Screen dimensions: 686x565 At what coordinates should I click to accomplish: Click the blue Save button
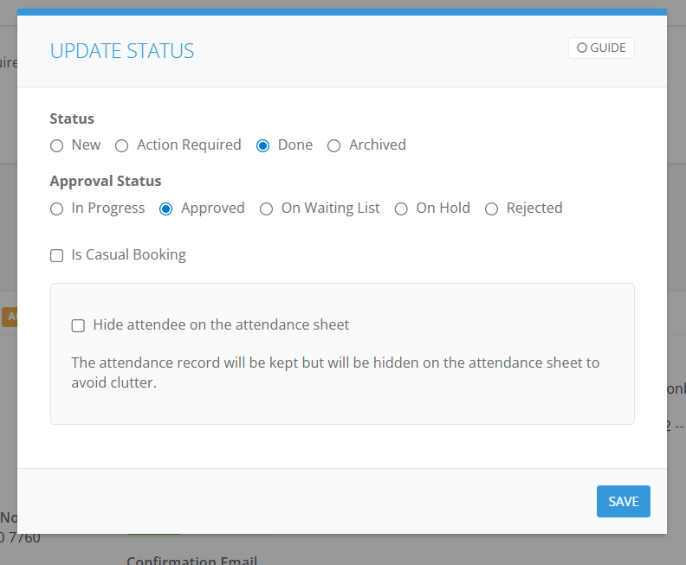623,502
